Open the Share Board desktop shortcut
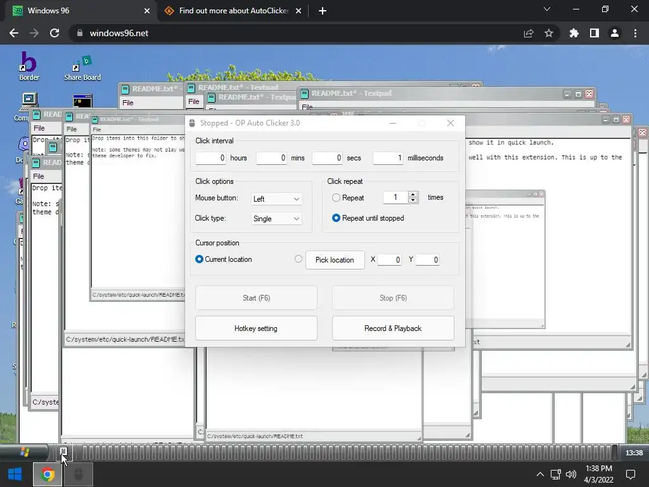Screen dimensions: 649x487 point(82,68)
